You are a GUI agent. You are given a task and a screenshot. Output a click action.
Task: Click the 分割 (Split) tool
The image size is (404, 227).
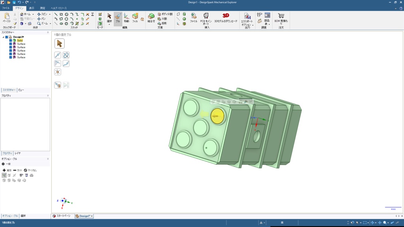pos(162,19)
